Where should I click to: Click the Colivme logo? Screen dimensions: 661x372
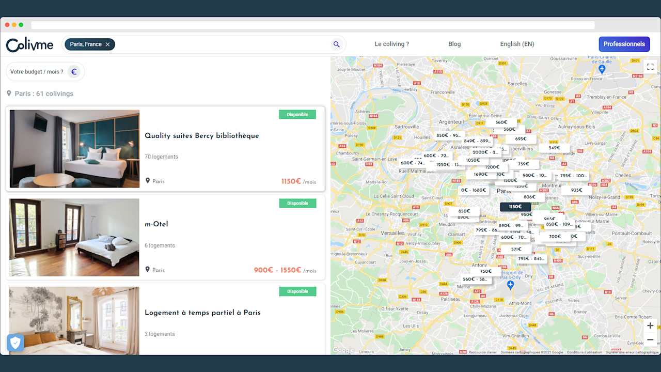pyautogui.click(x=29, y=45)
